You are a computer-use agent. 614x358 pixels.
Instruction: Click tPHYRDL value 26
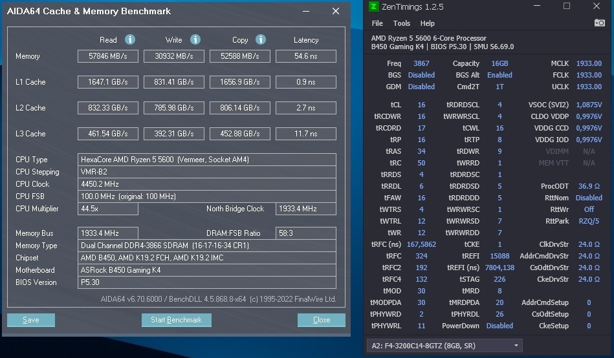(499, 314)
